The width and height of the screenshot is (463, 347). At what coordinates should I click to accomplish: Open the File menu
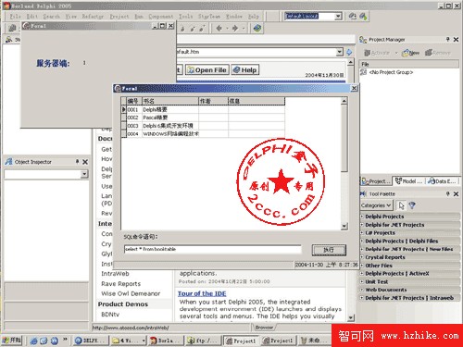tap(16, 17)
